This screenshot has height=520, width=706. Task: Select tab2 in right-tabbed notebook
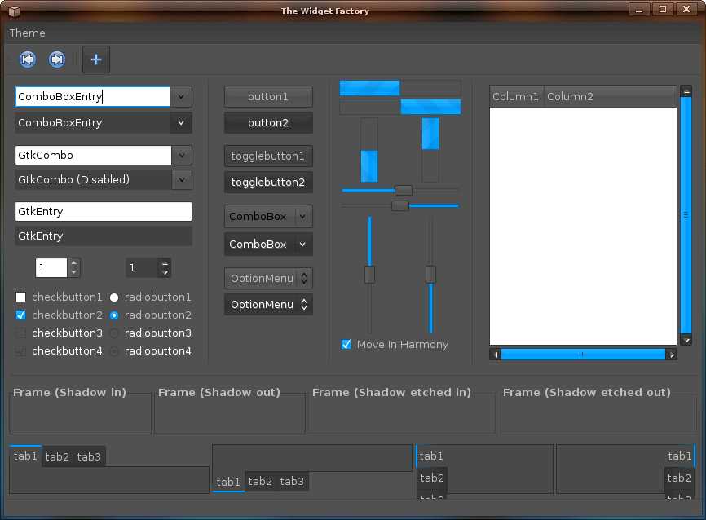click(x=679, y=478)
